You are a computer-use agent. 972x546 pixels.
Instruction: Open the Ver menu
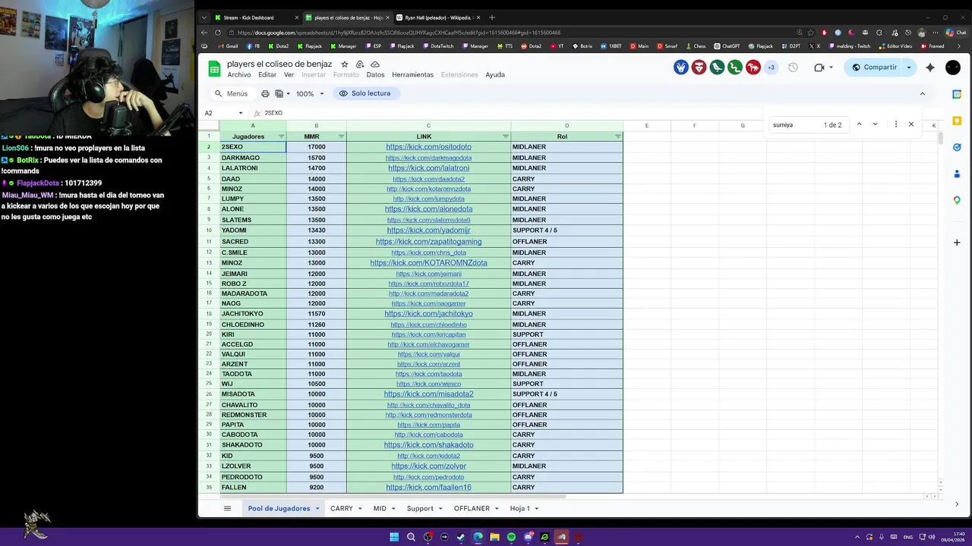point(289,75)
